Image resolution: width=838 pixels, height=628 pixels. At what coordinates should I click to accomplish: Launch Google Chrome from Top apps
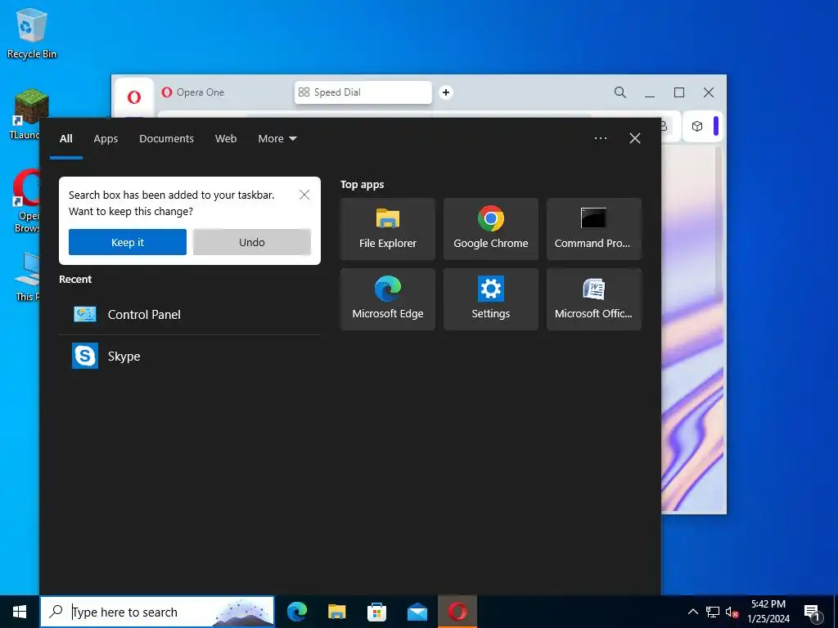491,229
